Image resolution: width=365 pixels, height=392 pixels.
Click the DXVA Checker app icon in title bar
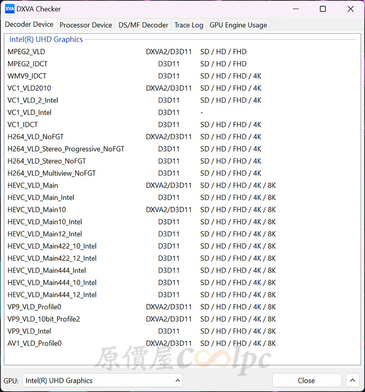point(10,9)
